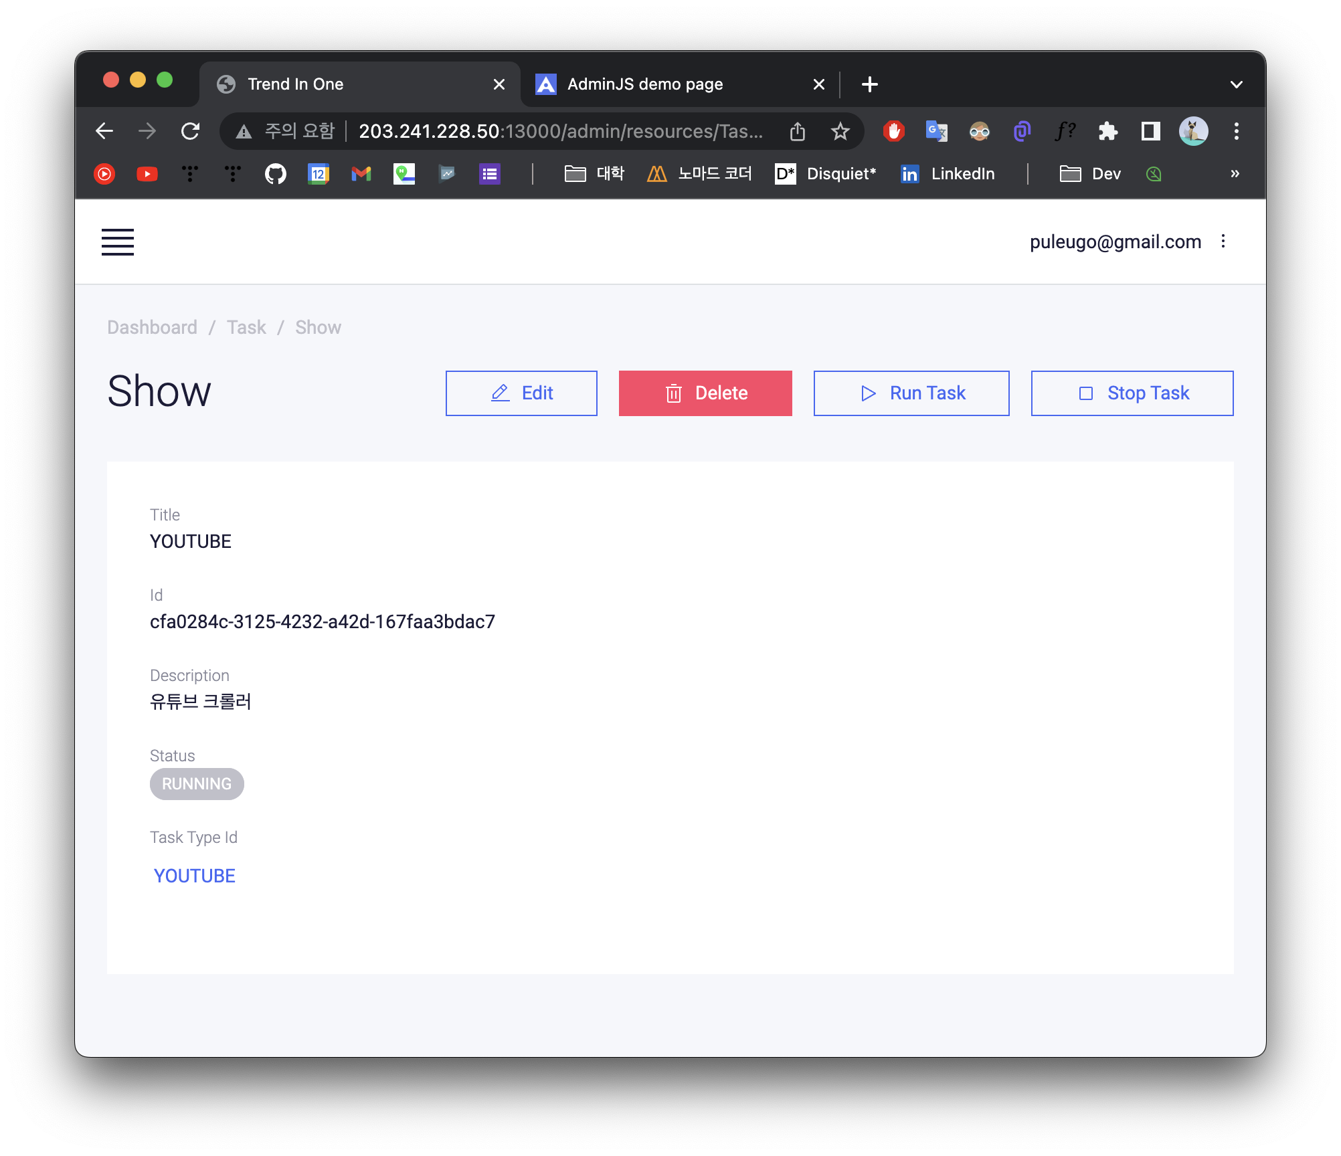Click the Google Translate extension icon

click(936, 131)
